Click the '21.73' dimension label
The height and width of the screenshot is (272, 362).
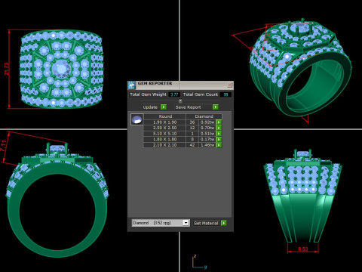(x=7, y=69)
